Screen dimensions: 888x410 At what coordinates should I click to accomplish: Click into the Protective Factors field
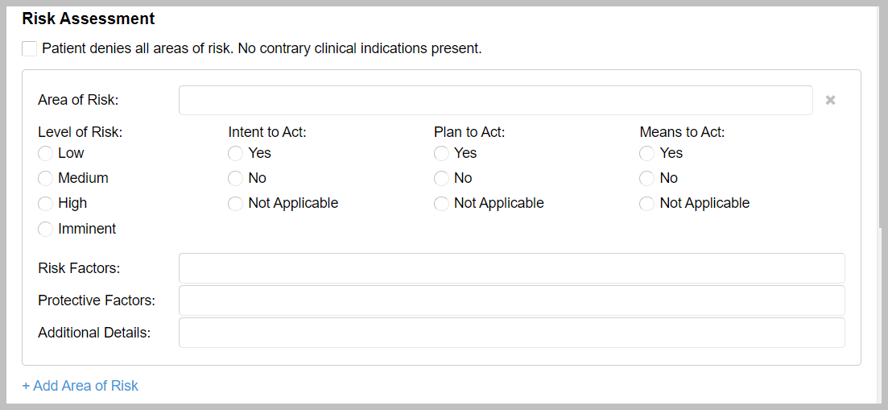pyautogui.click(x=511, y=300)
